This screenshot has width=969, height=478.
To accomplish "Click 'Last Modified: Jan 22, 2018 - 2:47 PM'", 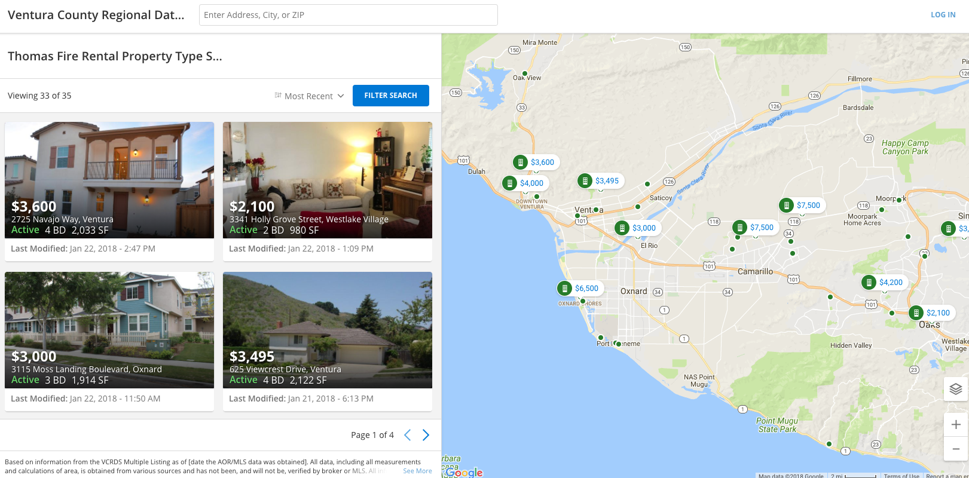I will 83,249.
